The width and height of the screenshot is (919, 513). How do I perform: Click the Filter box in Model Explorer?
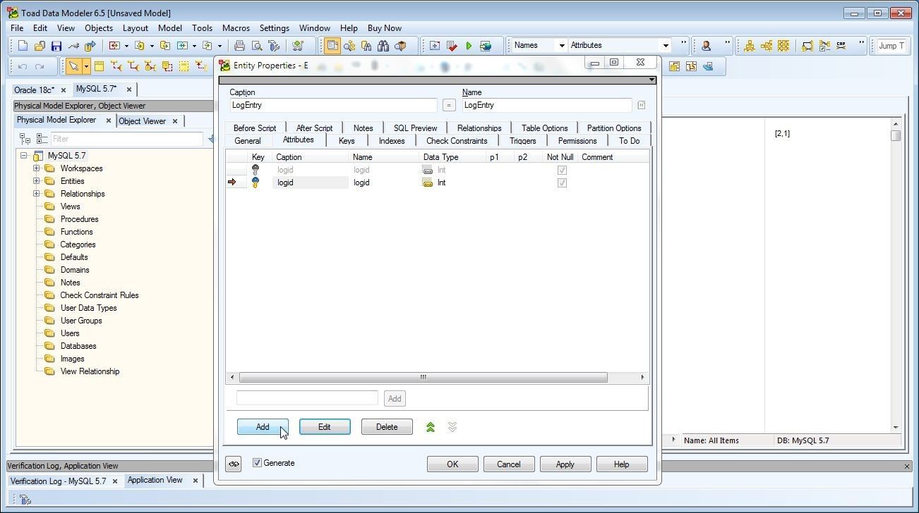(127, 139)
